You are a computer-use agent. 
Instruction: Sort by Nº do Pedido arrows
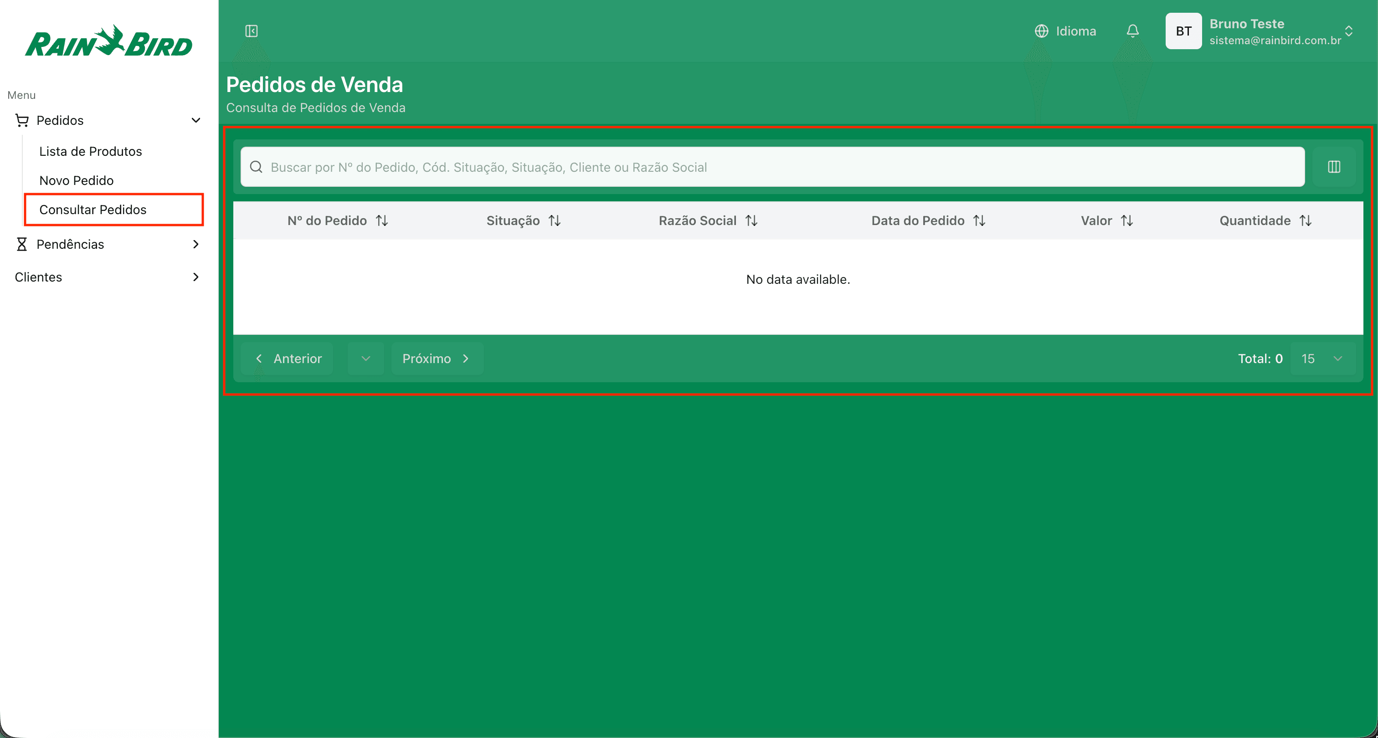[381, 220]
